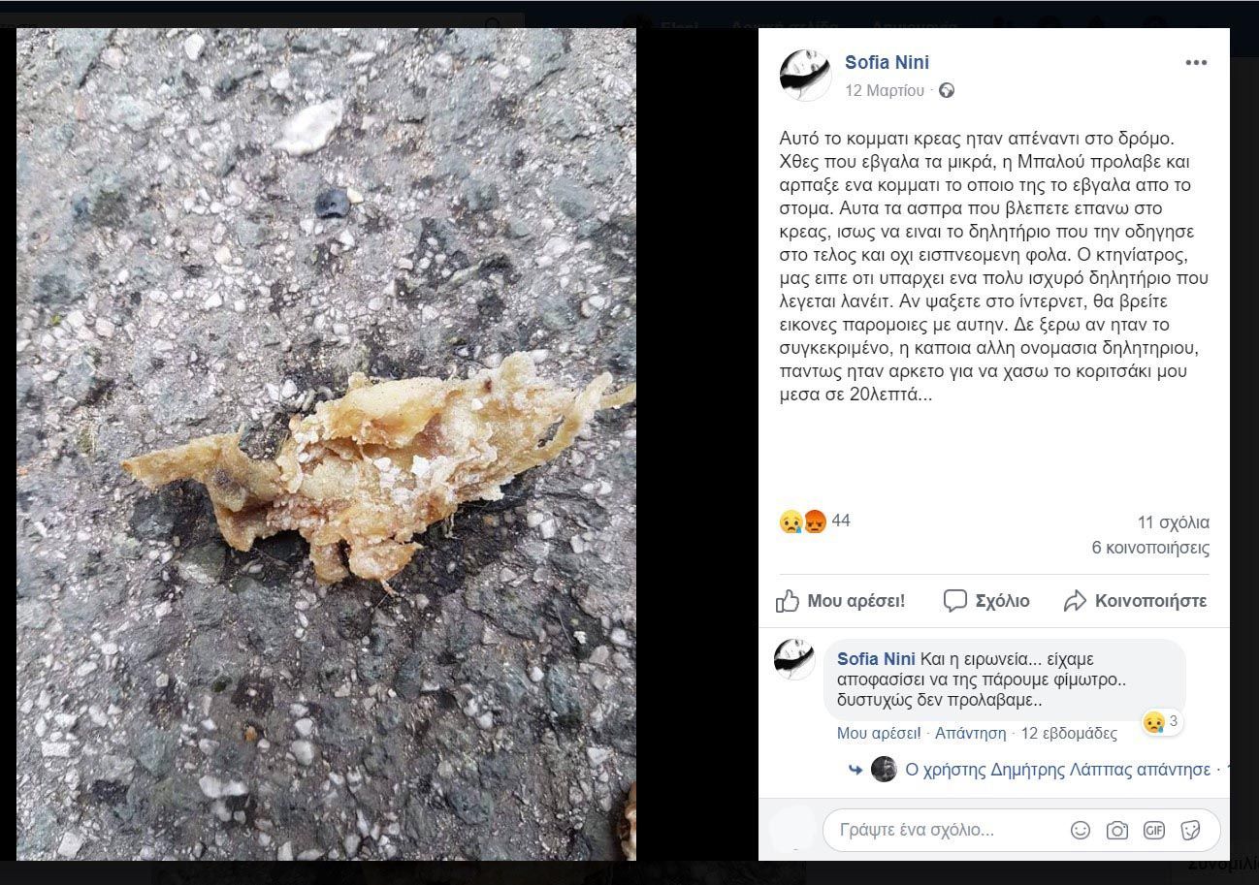1259x885 pixels.
Task: Share the post via 'Κοινοποιήστε'
Action: pyautogui.click(x=1135, y=601)
